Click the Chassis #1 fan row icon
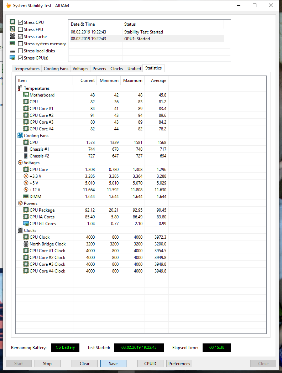This screenshot has width=282, height=373. [x=26, y=149]
